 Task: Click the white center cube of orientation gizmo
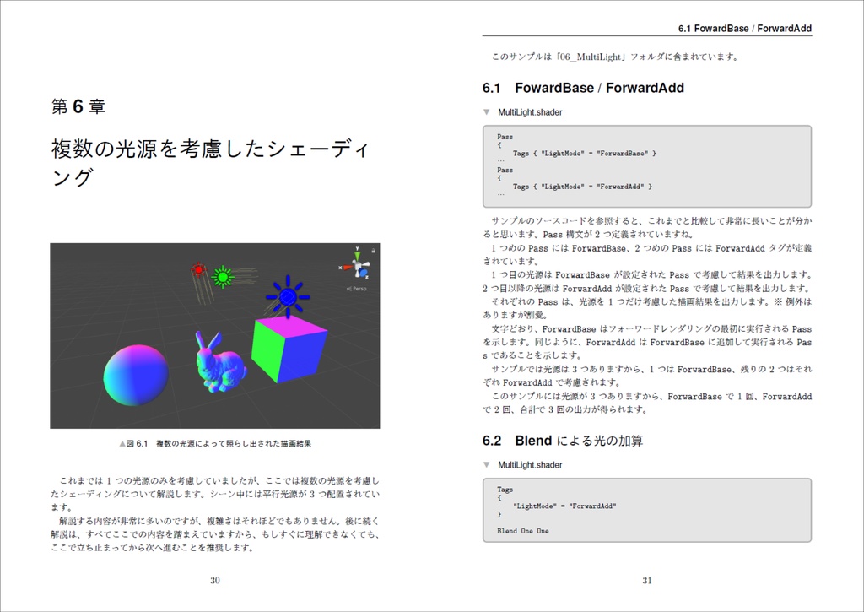tap(358, 265)
